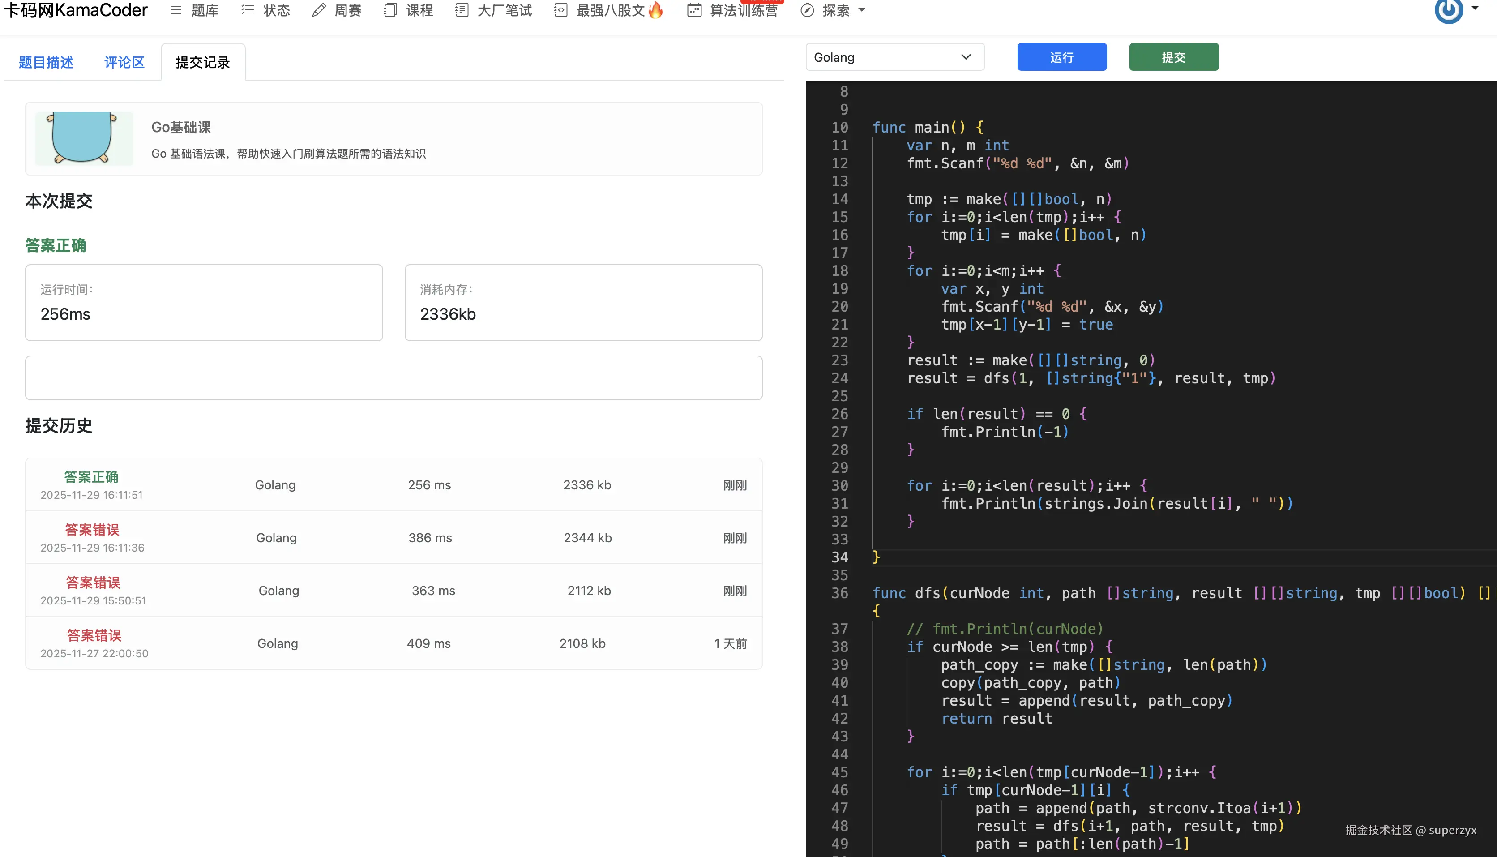Click the 周赛 pencil icon
The width and height of the screenshot is (1497, 857).
pos(319,10)
